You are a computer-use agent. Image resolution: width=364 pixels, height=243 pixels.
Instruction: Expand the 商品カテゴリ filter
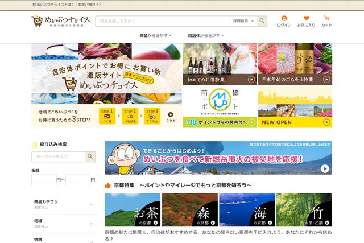click(x=64, y=204)
